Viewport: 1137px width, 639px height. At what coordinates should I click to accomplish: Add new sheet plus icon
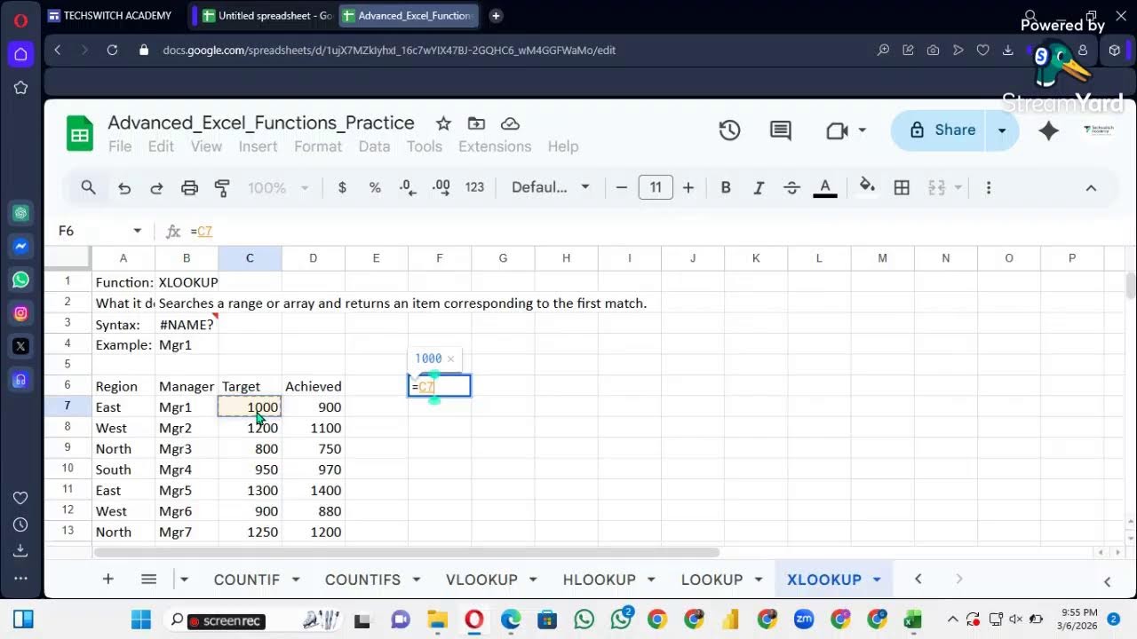[x=107, y=579]
